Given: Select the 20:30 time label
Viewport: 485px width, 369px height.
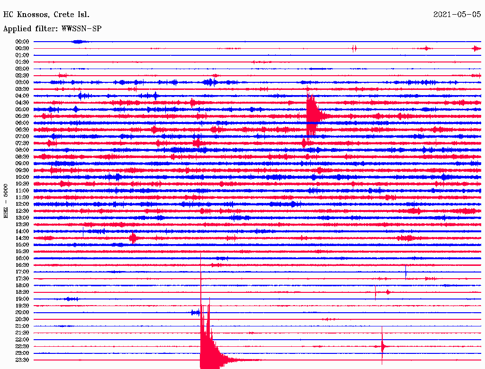Looking at the screenshot, I should click(22, 319).
